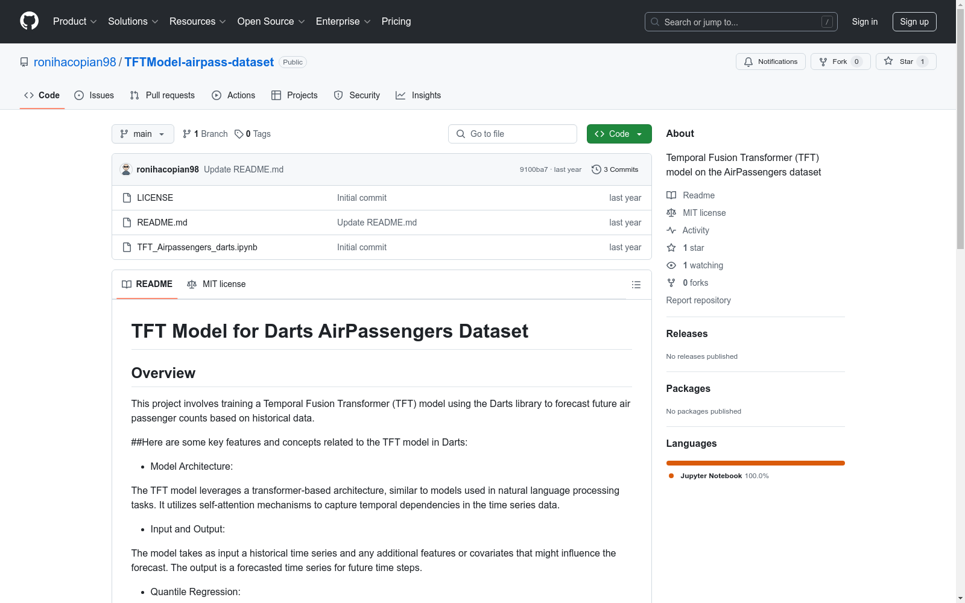Click the star icon in Star button
This screenshot has height=603, width=965.
pos(888,61)
